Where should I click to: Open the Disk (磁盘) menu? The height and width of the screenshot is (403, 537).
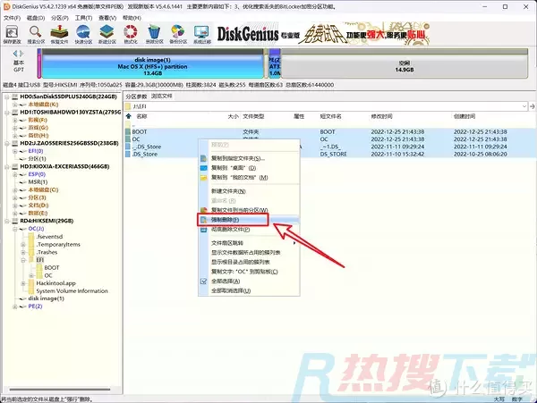coord(36,18)
